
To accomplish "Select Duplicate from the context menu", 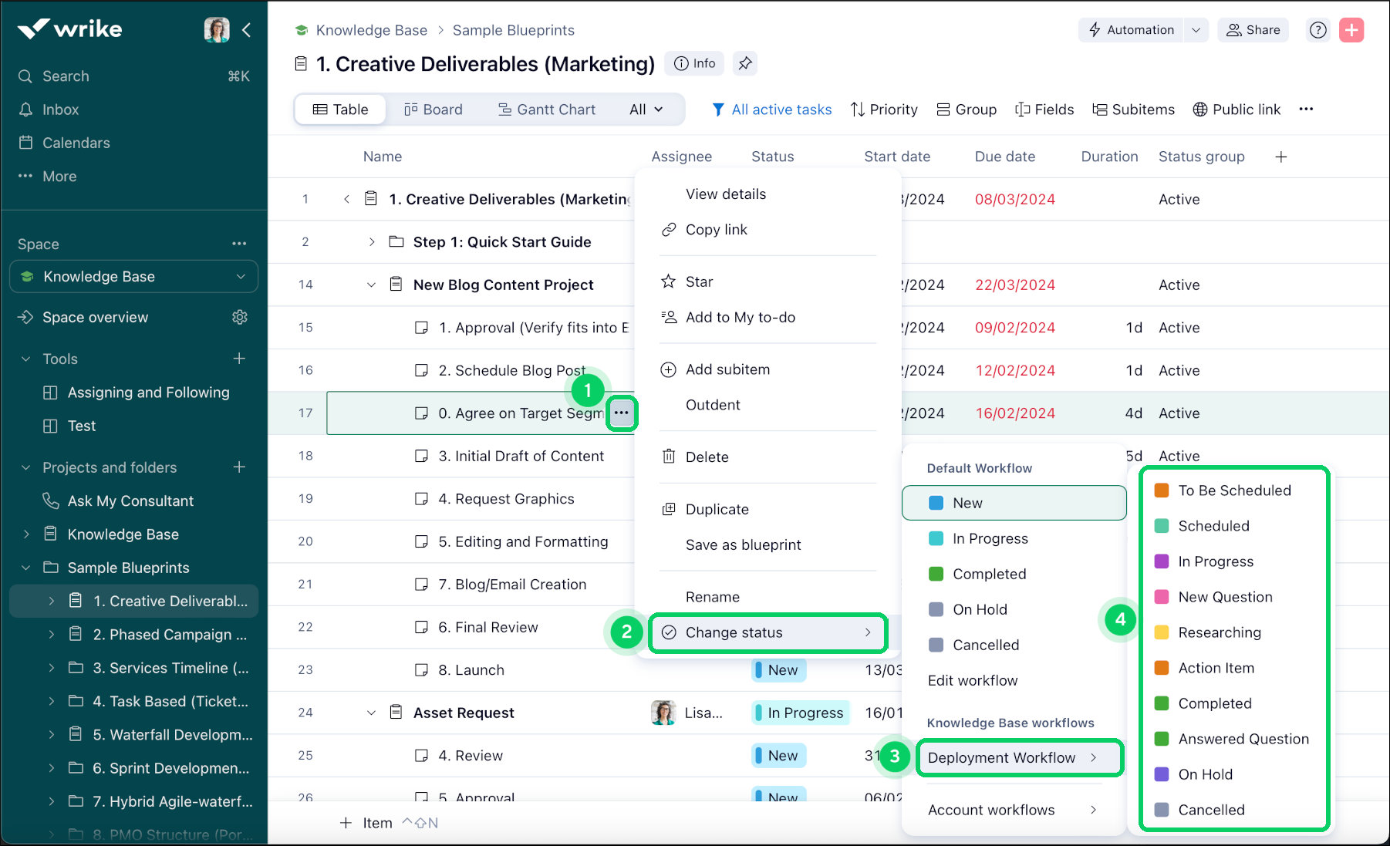I will pyautogui.click(x=717, y=509).
